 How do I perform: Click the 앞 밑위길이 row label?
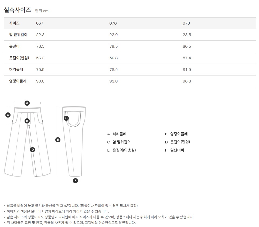(x=18, y=35)
